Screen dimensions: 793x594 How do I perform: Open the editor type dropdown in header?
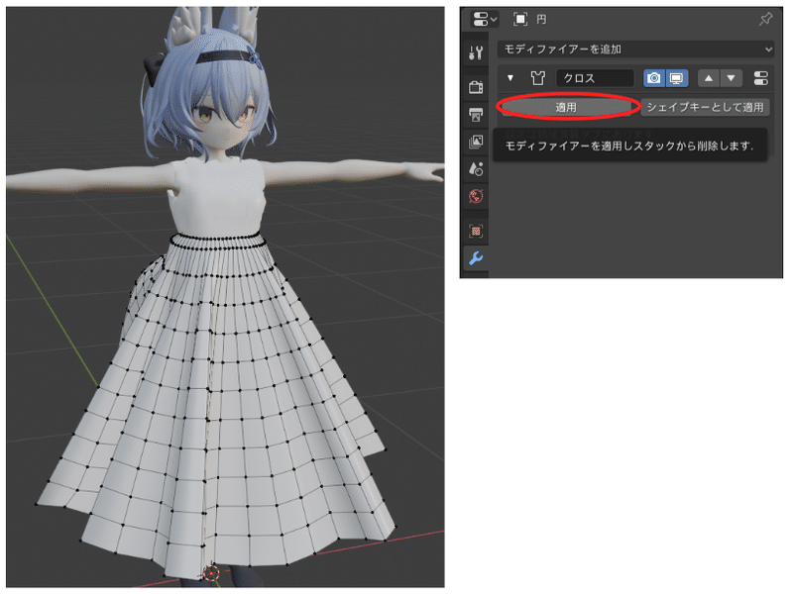coord(485,19)
